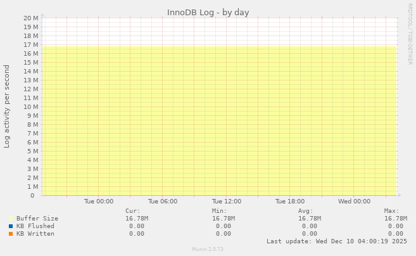
Task: Click the graph title 'InnoDB Log - by day'
Action: coord(208,13)
